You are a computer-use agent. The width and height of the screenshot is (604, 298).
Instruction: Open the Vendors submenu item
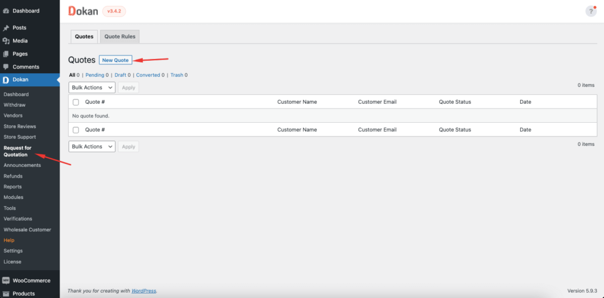point(13,116)
